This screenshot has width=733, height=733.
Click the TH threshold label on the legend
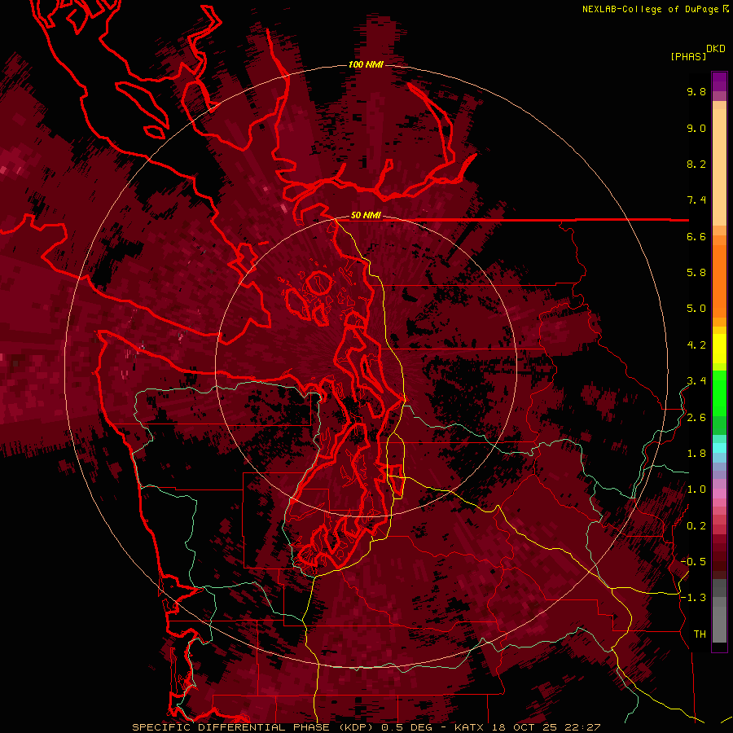coord(700,634)
